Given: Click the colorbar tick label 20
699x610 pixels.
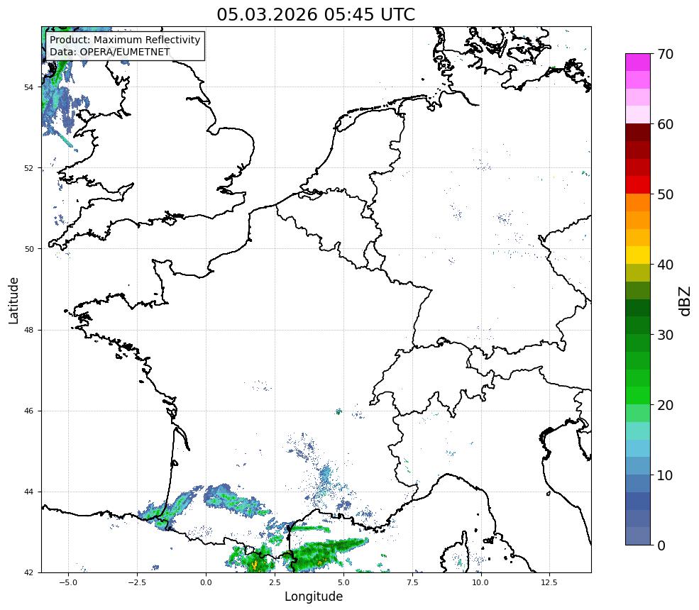Looking at the screenshot, I should pyautogui.click(x=665, y=405).
